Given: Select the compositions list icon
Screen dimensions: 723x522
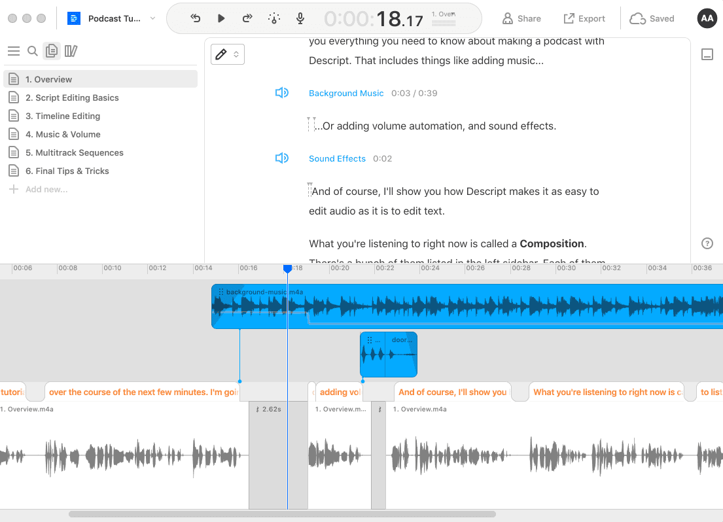Looking at the screenshot, I should point(52,51).
